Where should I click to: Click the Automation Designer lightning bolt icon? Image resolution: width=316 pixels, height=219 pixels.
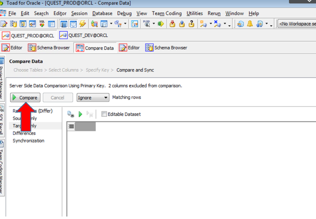83,24
